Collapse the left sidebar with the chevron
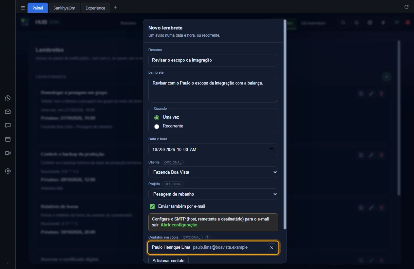Screen dimensions: 414x269 coord(8,263)
